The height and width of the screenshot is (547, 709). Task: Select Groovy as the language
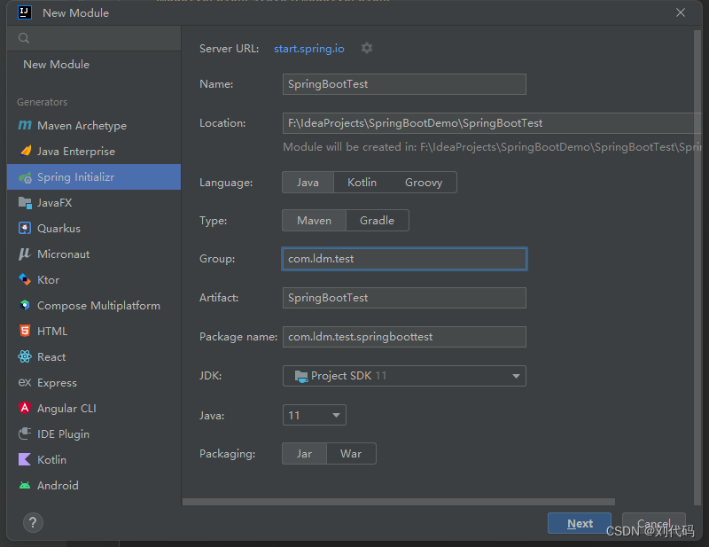(x=424, y=183)
